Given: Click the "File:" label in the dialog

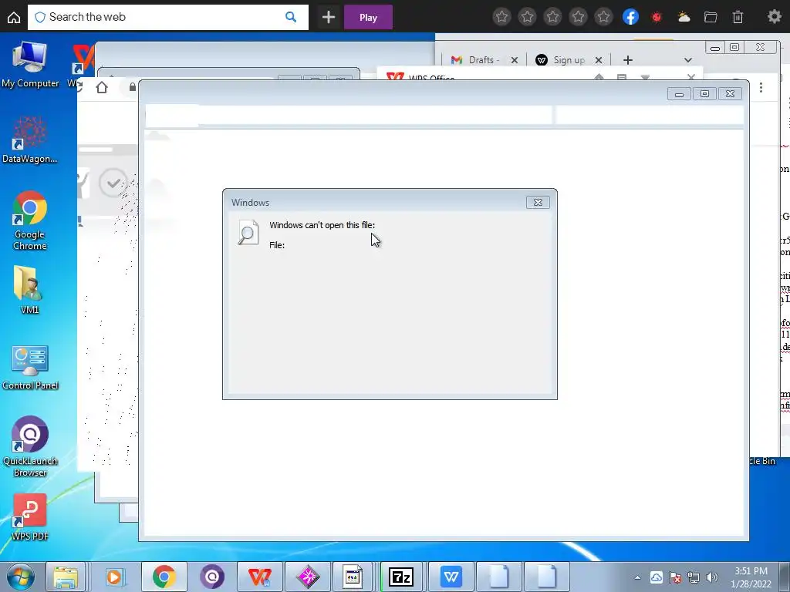Looking at the screenshot, I should [277, 245].
